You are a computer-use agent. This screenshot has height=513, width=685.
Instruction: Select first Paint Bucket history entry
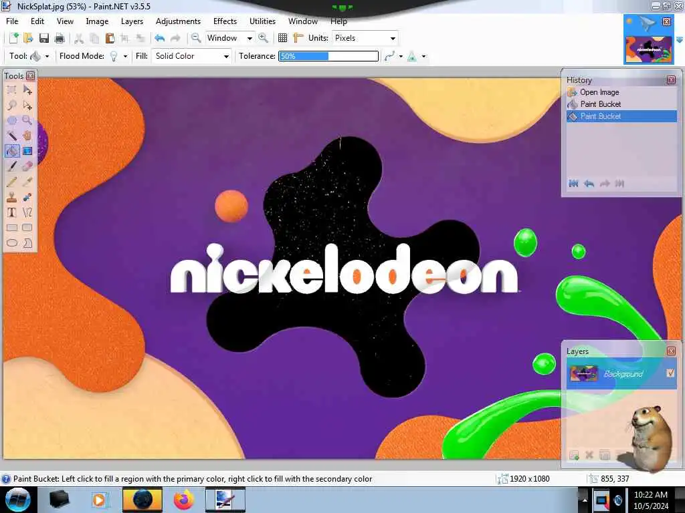(x=621, y=104)
